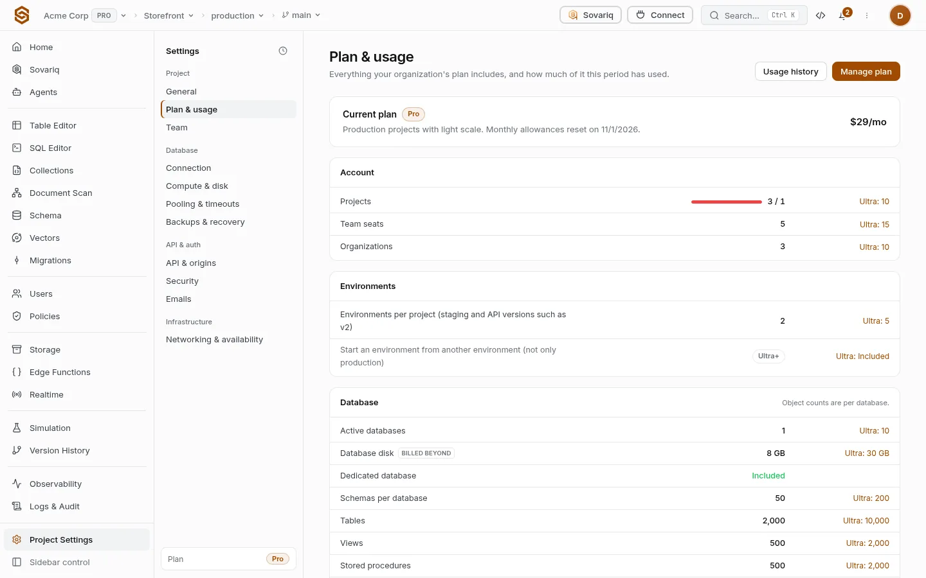Open Observability
The height and width of the screenshot is (578, 926).
coord(77,484)
